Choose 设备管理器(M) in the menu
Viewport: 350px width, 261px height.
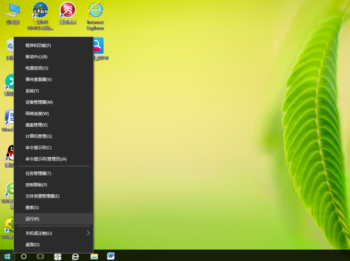pos(39,102)
